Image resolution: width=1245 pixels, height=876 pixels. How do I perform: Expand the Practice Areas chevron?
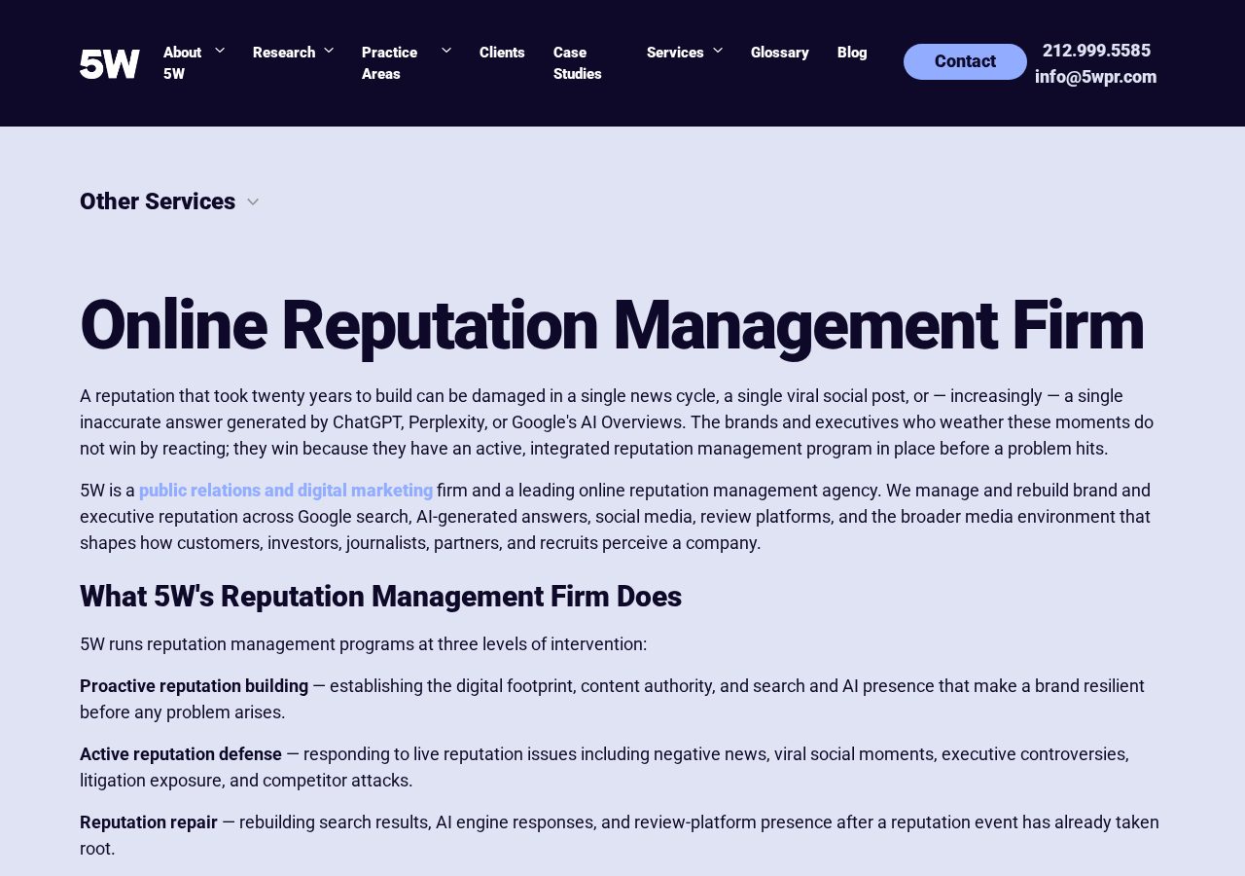pyautogui.click(x=445, y=50)
